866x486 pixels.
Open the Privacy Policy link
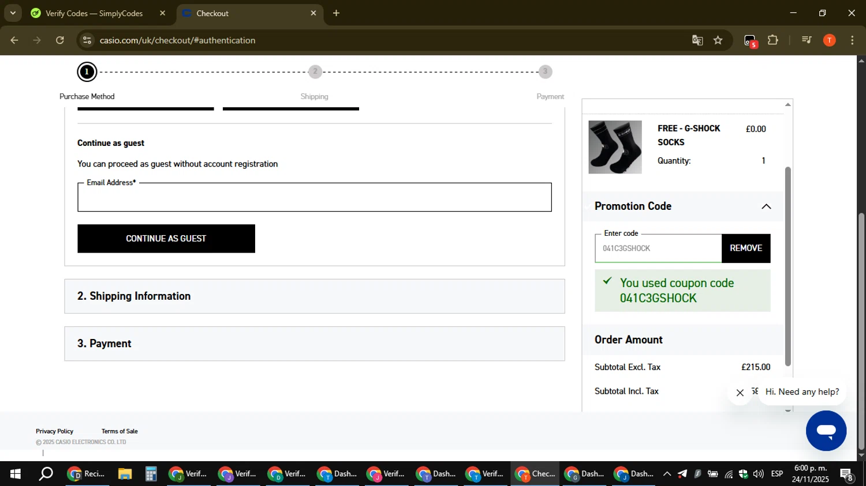click(x=54, y=431)
